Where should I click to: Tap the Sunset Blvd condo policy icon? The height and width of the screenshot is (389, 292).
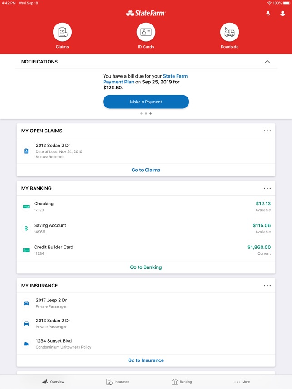coord(26,344)
